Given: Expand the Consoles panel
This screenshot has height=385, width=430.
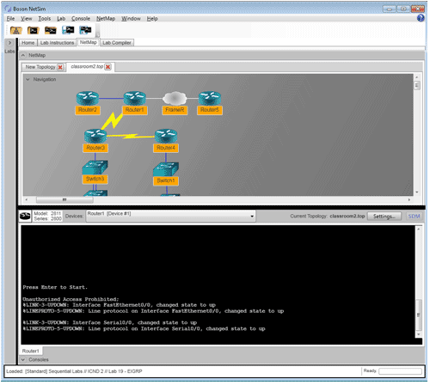Looking at the screenshot, I should pos(23,360).
